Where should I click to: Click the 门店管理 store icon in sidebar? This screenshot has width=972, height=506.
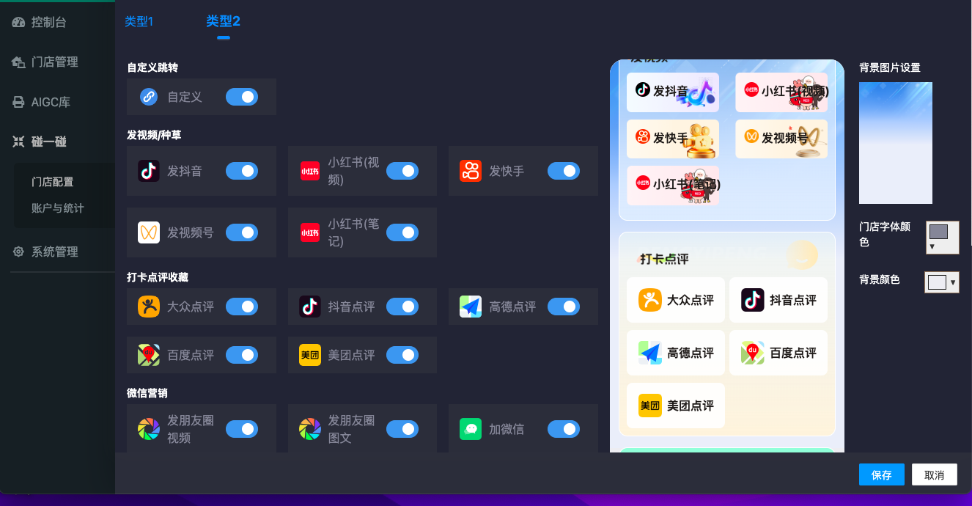click(x=19, y=62)
